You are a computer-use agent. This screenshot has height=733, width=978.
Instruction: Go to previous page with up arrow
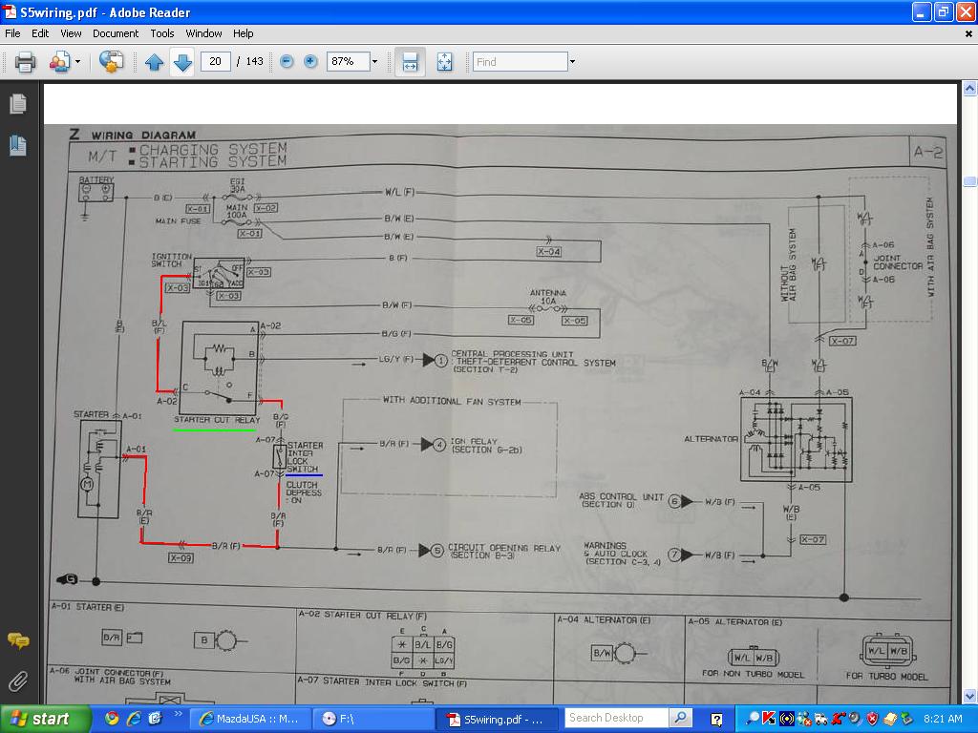pyautogui.click(x=155, y=62)
